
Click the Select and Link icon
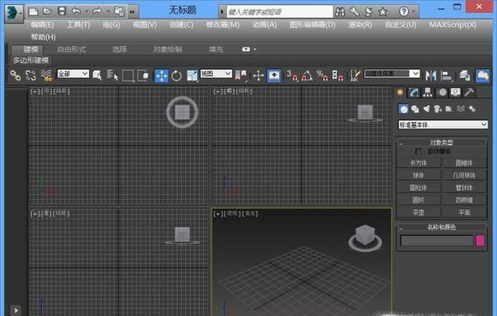[x=15, y=75]
